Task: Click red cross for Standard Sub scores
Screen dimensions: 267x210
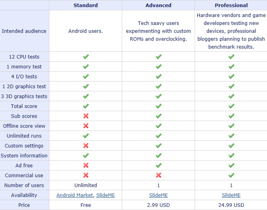Action: 86,116
